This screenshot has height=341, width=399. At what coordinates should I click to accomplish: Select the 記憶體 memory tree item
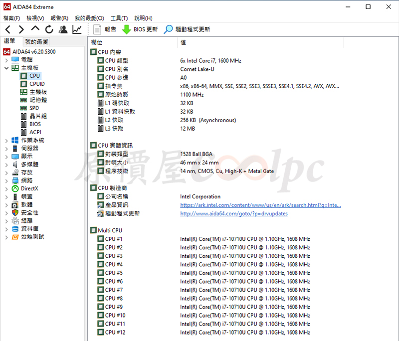tap(38, 100)
